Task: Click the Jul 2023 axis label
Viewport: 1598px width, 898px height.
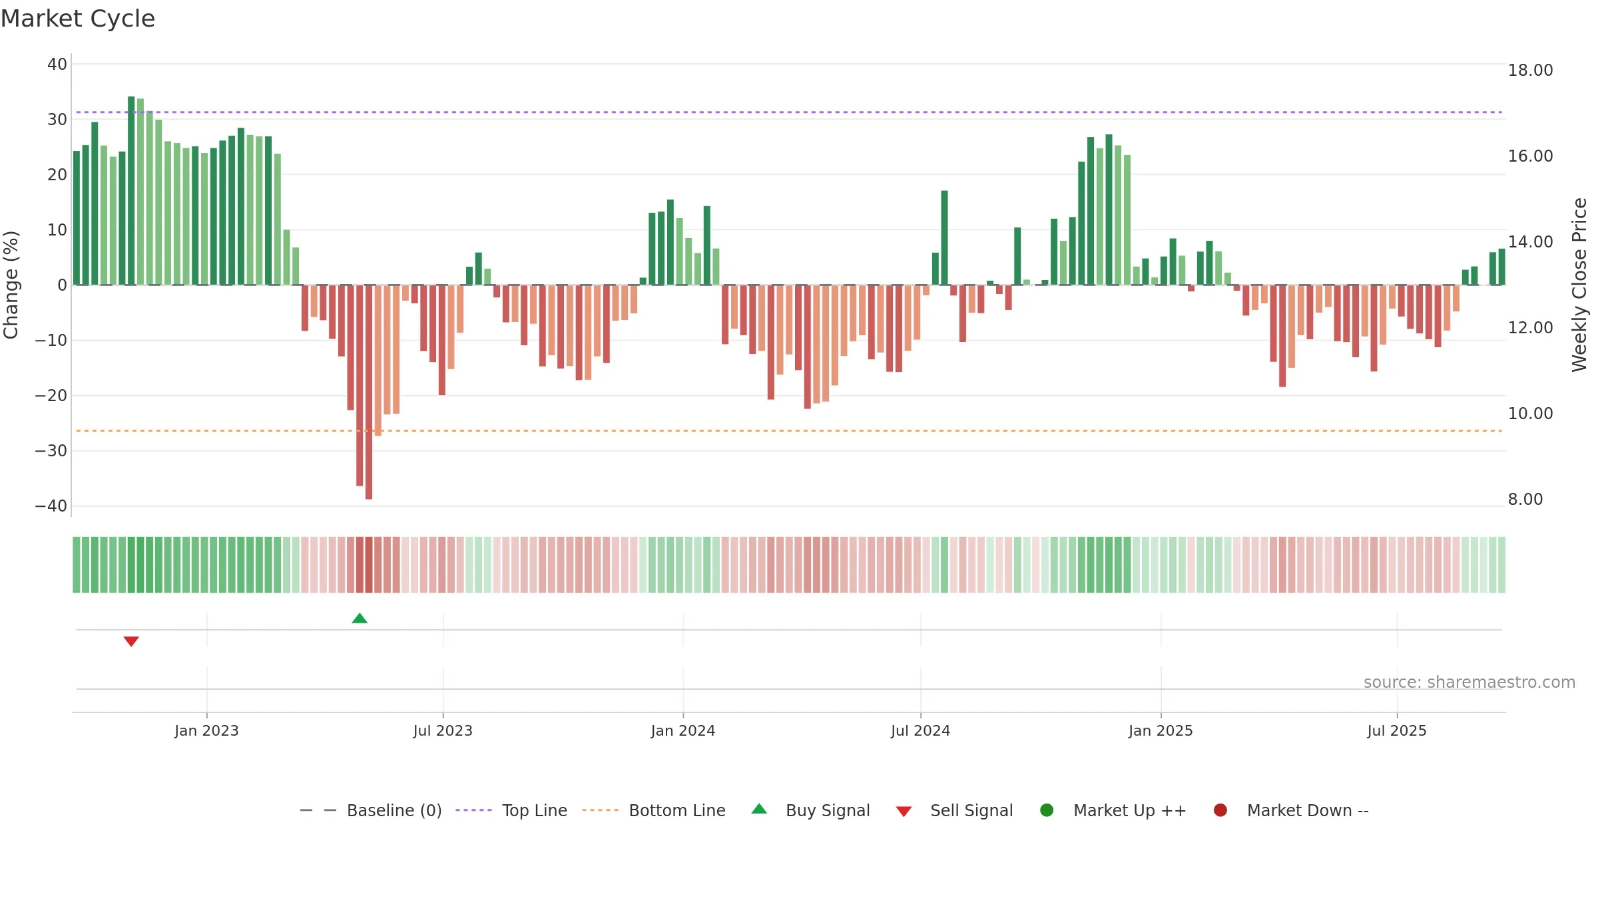Action: pyautogui.click(x=443, y=730)
